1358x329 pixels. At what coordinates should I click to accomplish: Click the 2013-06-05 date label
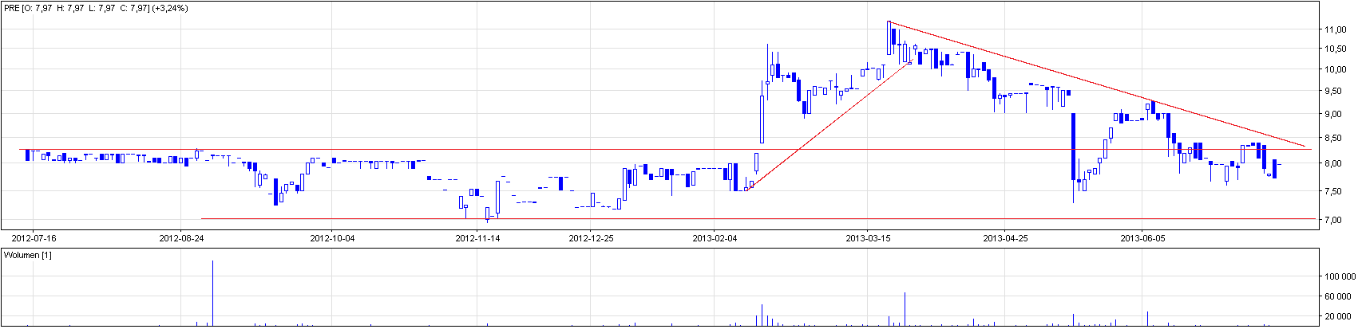[1142, 238]
